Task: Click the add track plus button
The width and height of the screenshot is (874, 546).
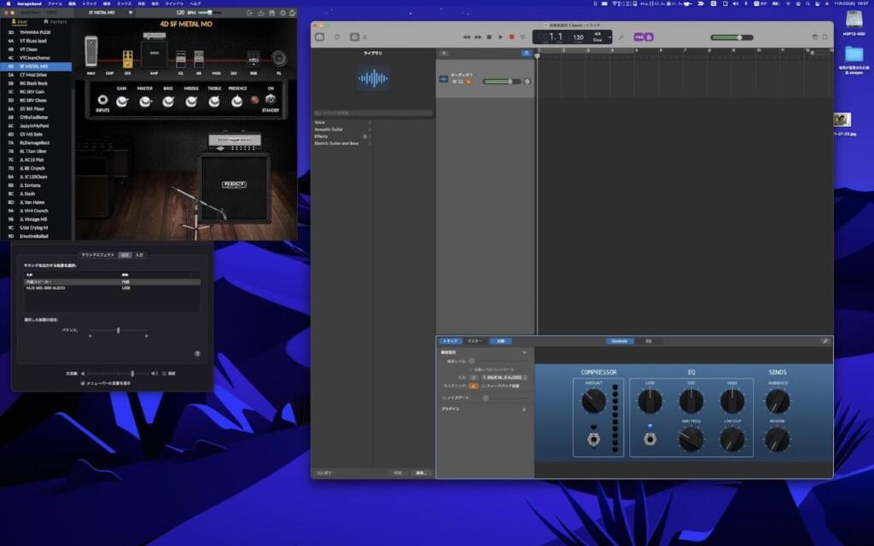Action: pyautogui.click(x=444, y=53)
